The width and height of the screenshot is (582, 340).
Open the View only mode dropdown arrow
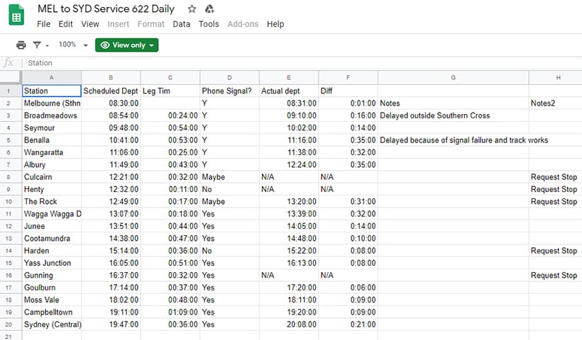coord(151,45)
